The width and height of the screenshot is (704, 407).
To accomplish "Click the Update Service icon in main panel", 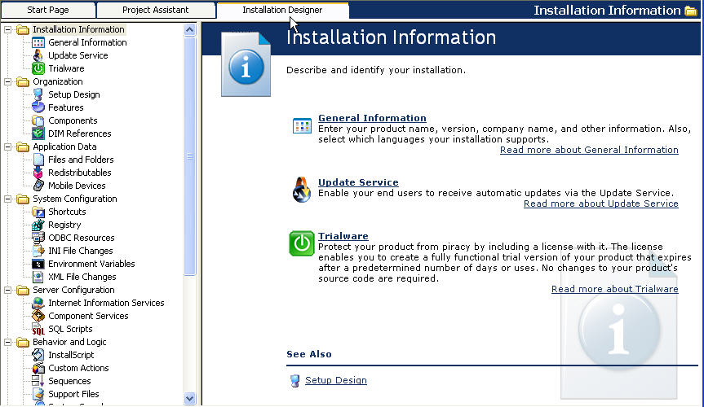I will coord(302,189).
